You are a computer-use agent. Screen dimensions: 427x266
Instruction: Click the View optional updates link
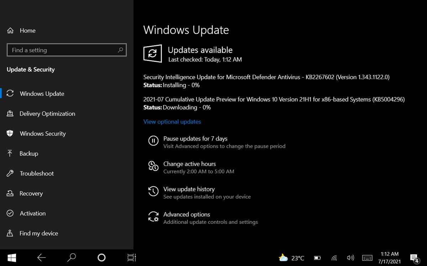pos(172,122)
